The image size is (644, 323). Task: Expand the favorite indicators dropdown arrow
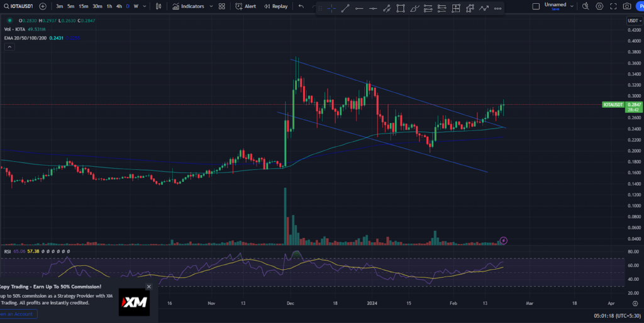coord(211,6)
